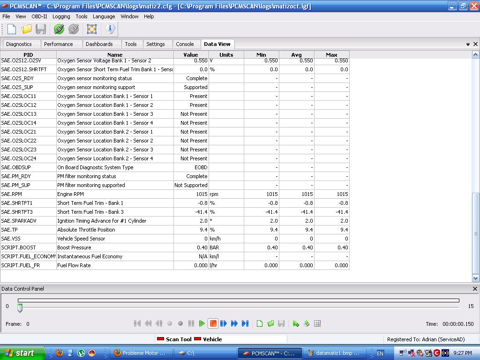Click the Units column header
Image resolution: width=480 pixels, height=360 pixels.
[x=226, y=55]
